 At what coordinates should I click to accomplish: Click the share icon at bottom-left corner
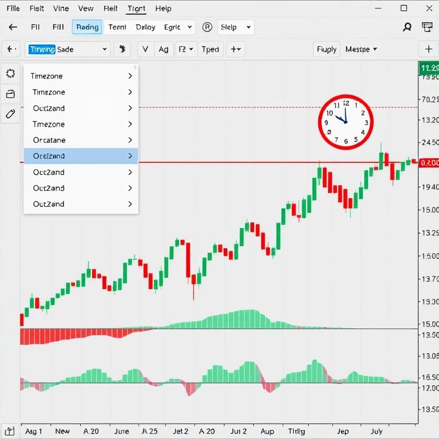(x=10, y=431)
